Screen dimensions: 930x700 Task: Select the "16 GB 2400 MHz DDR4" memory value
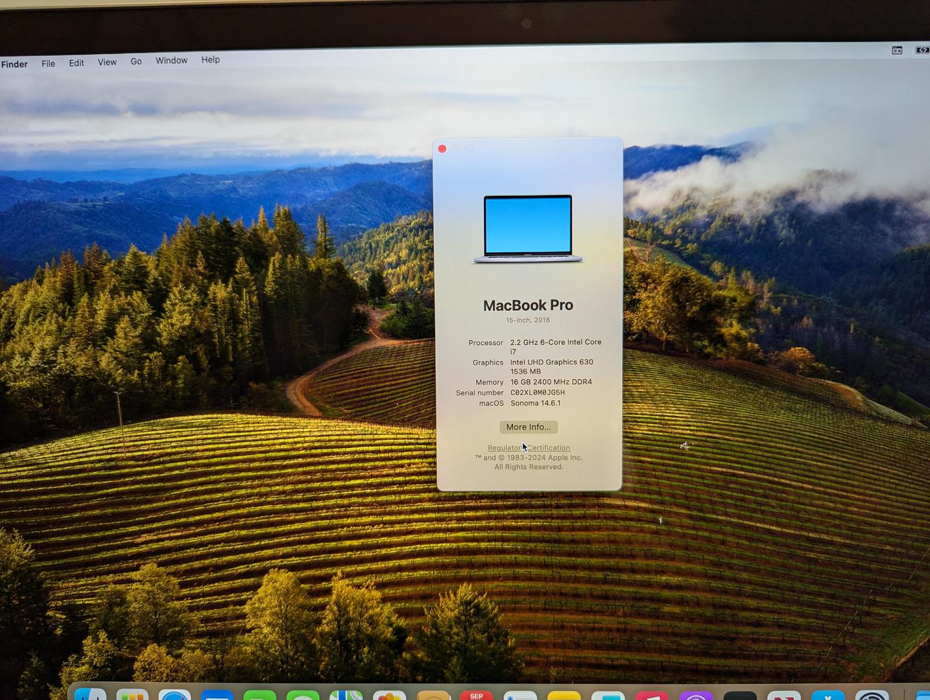pyautogui.click(x=551, y=382)
